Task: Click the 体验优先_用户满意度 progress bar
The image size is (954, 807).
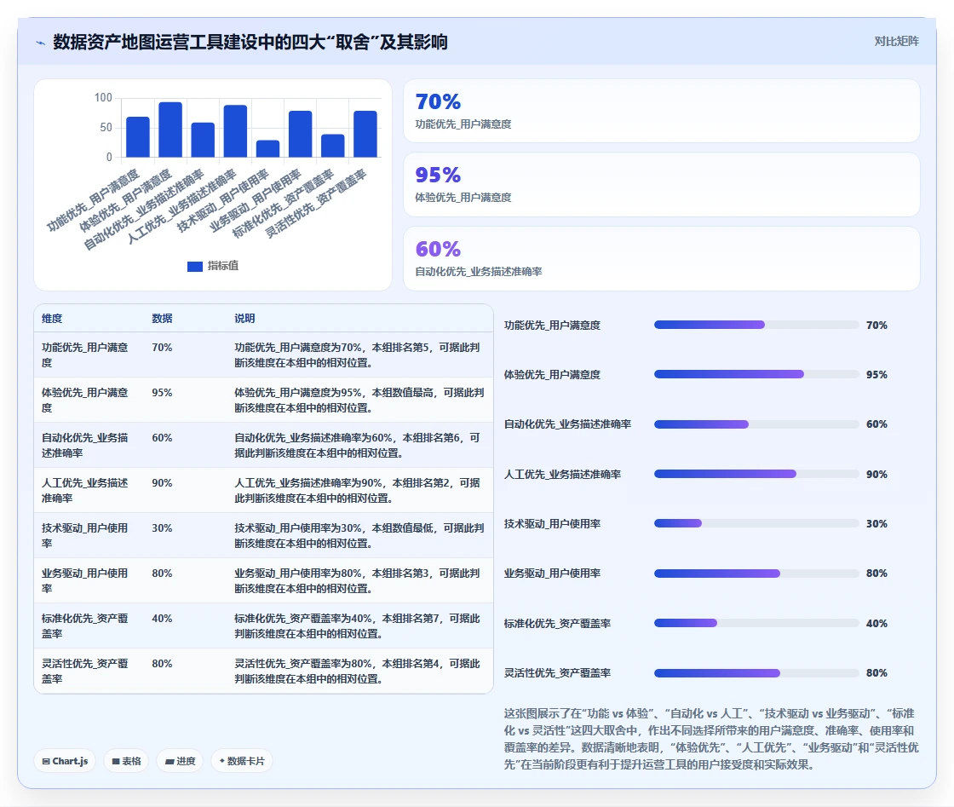Action: 756,374
